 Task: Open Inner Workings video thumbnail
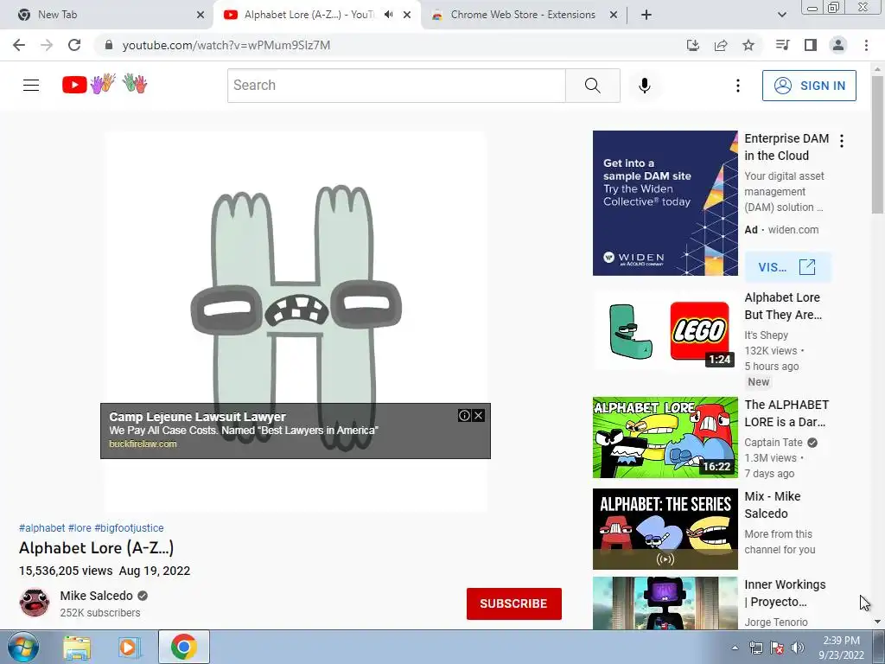click(x=665, y=603)
